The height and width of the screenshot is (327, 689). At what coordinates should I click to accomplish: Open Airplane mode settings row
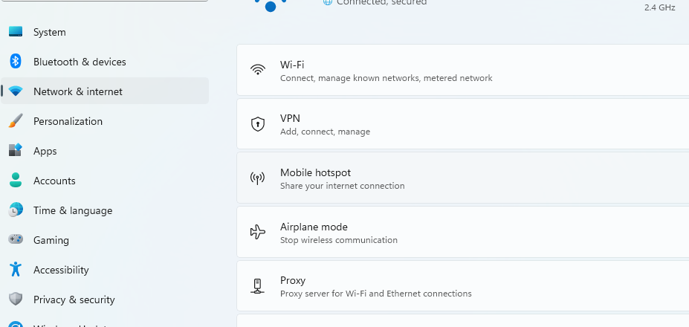coord(463,232)
